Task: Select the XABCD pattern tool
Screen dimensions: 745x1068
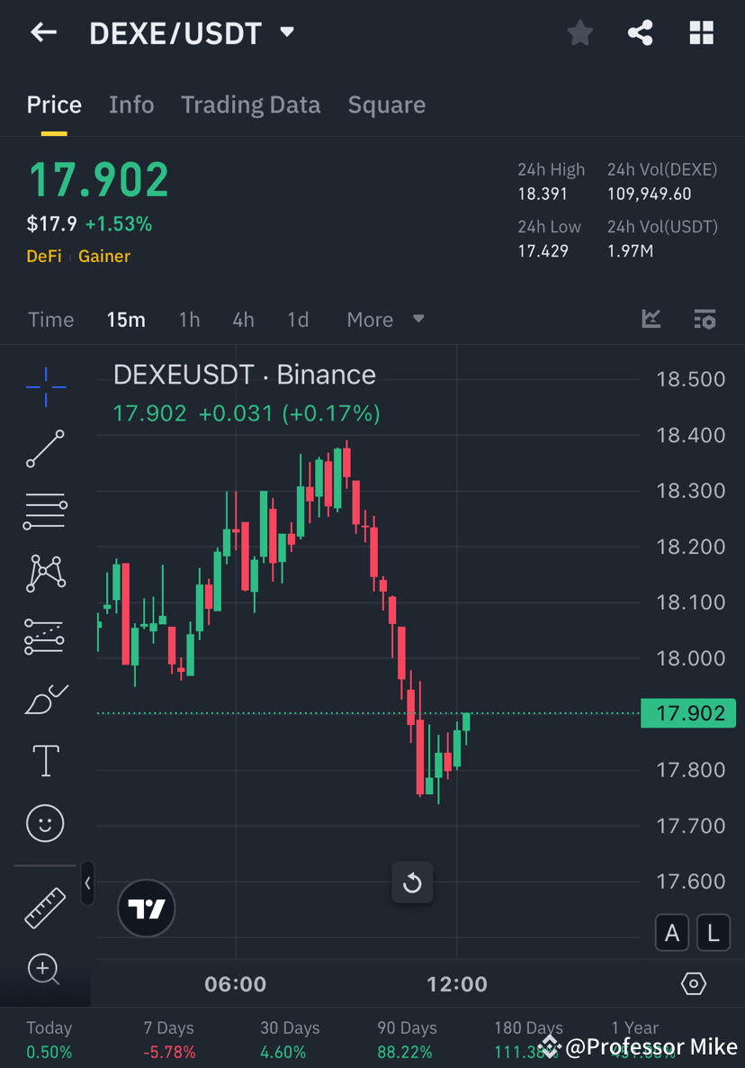Action: click(45, 574)
